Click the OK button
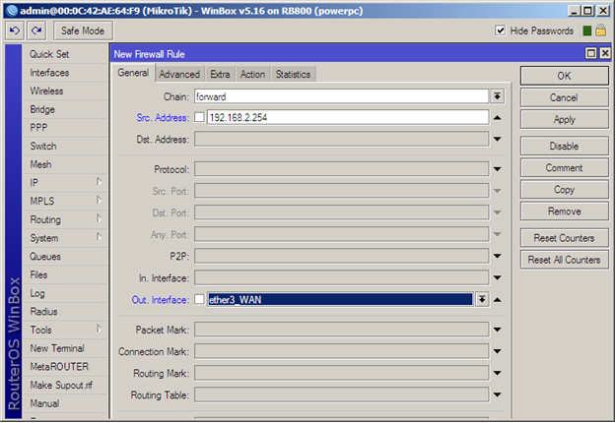This screenshot has height=423, width=616. click(564, 76)
